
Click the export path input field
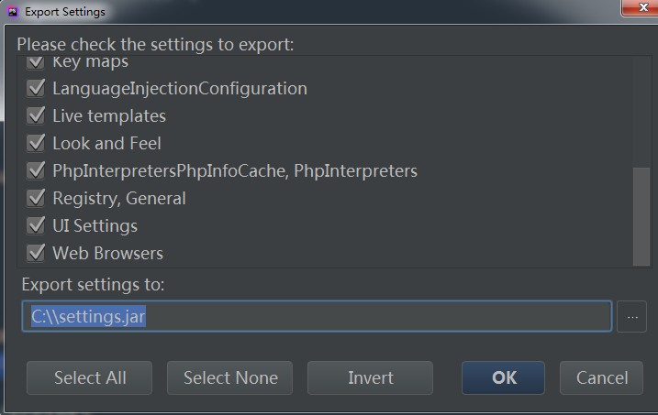tap(317, 316)
